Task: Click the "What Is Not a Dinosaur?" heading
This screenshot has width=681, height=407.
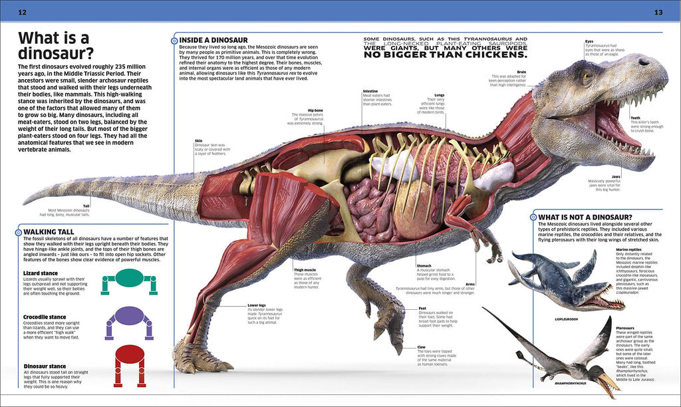Action: point(585,217)
